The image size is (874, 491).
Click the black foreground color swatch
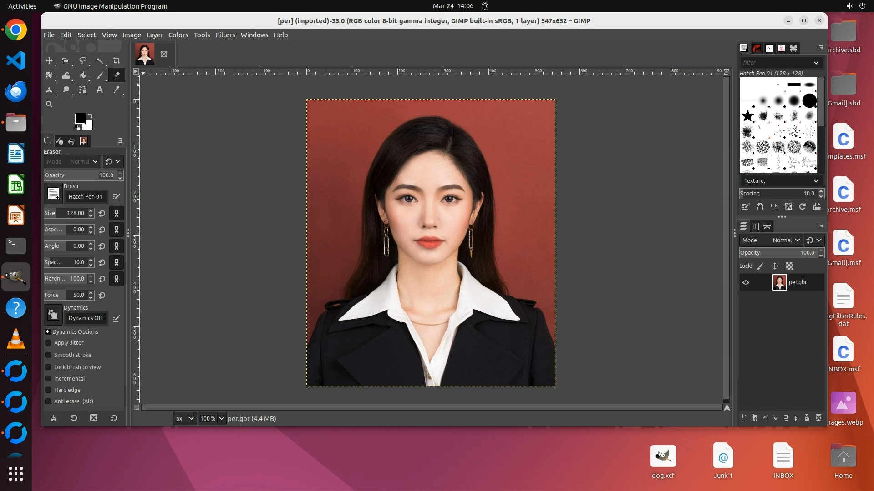(x=79, y=118)
